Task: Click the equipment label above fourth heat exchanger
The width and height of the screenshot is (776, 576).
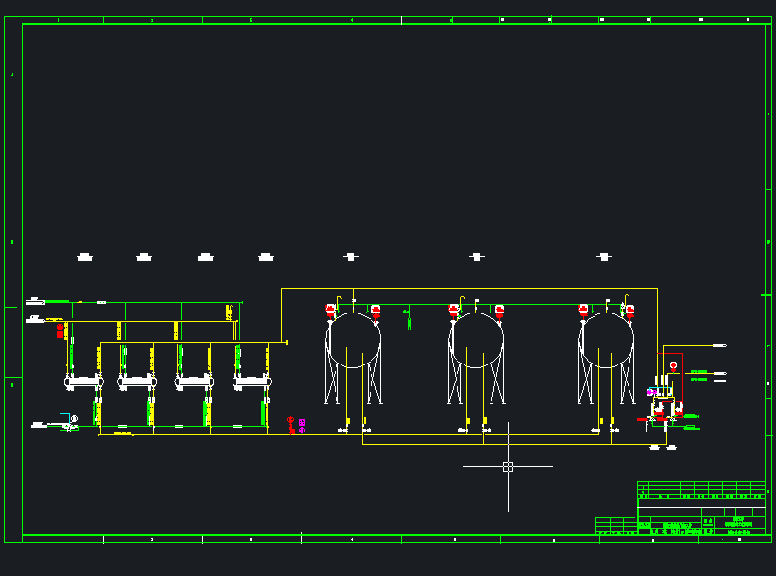Action: [267, 257]
